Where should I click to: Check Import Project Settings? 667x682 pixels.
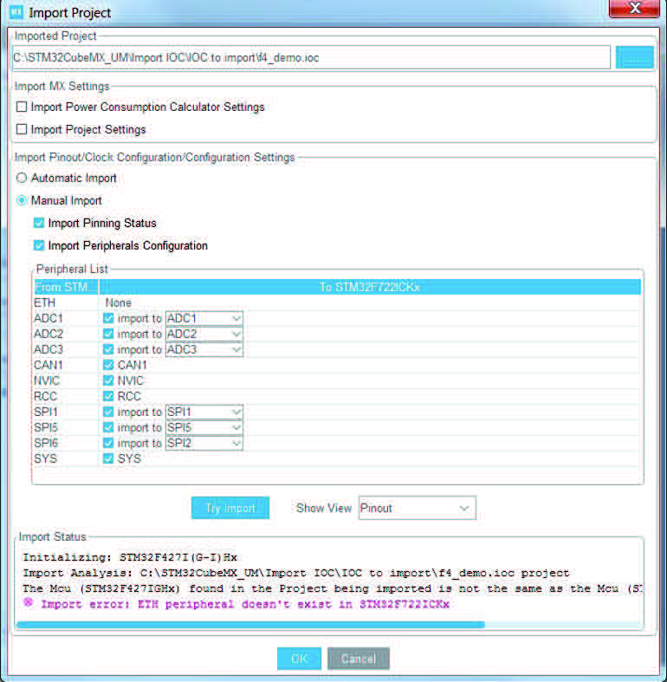(22, 130)
